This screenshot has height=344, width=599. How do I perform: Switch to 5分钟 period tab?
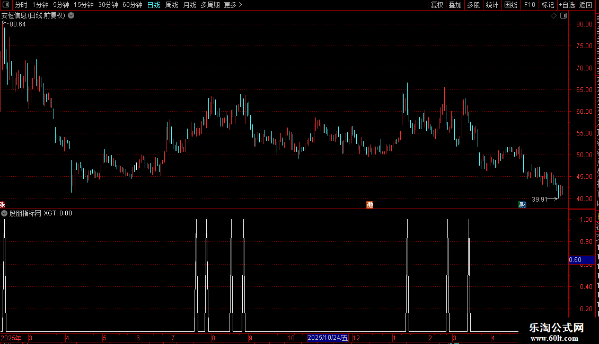[61, 5]
